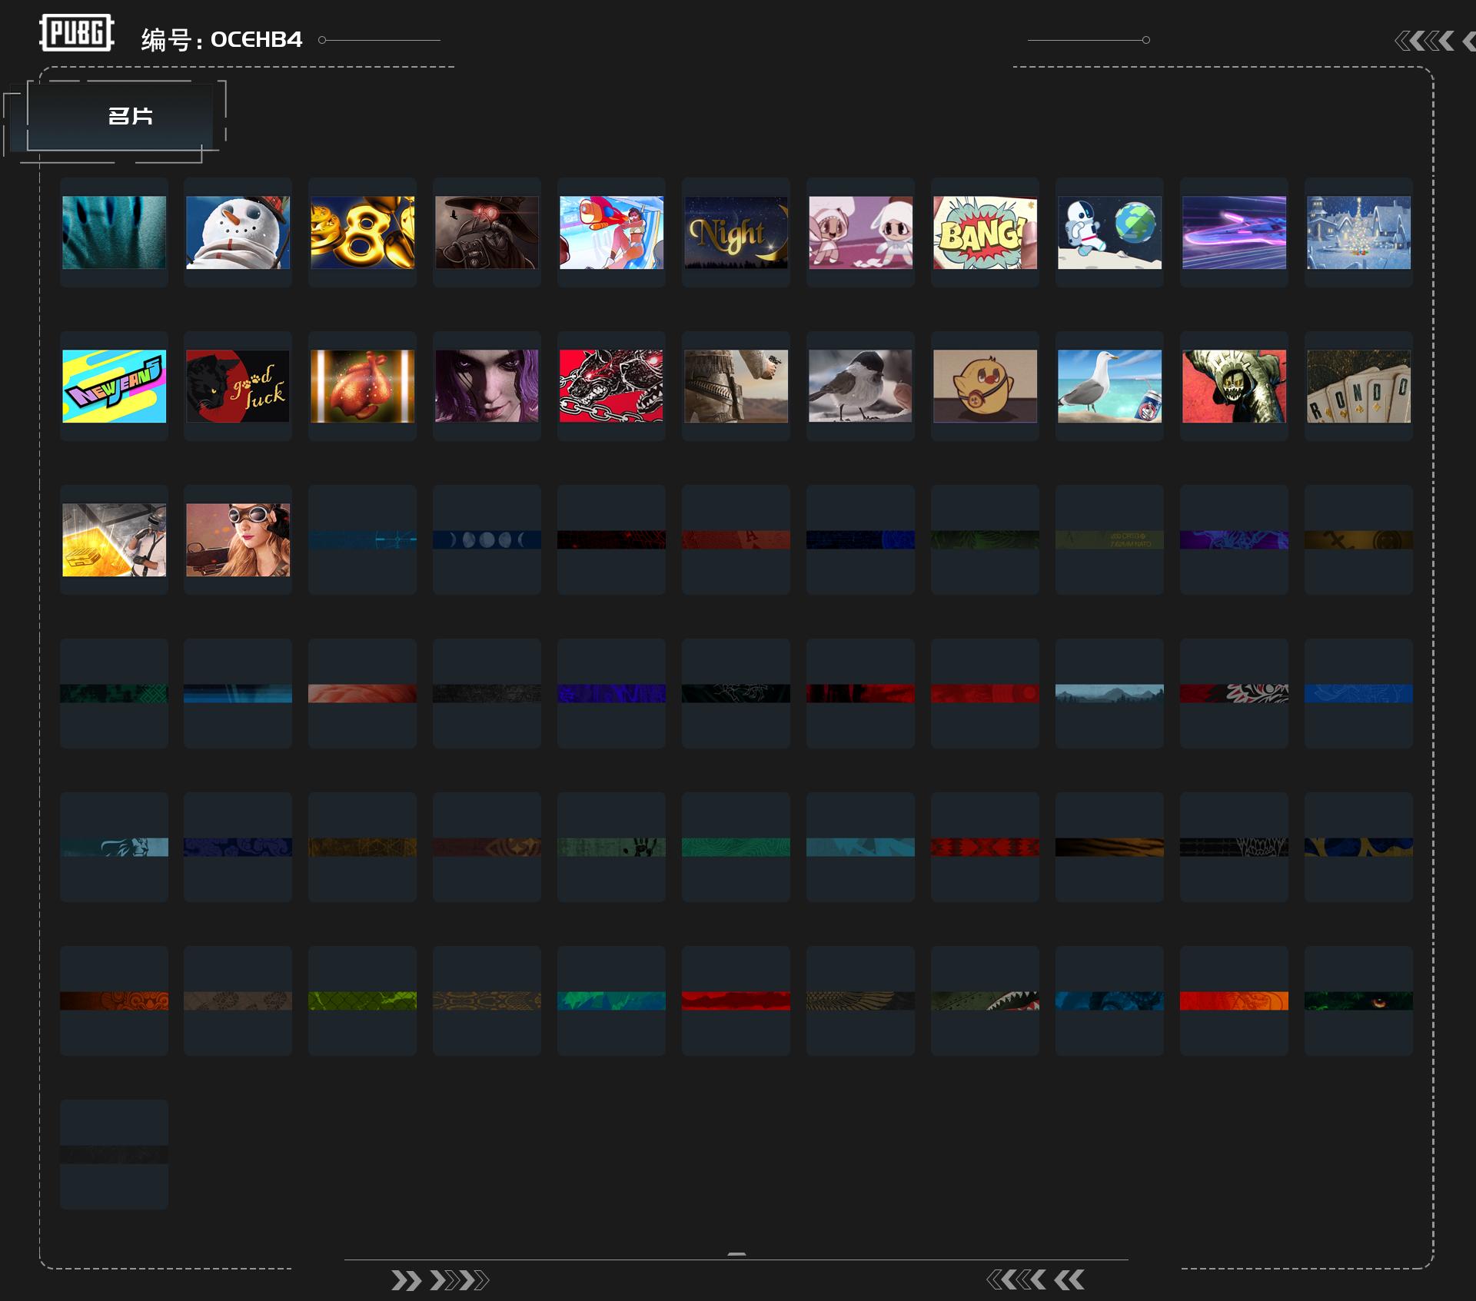The image size is (1476, 1301).
Task: Pick the astronaut and Earth nameplate
Action: click(1109, 232)
